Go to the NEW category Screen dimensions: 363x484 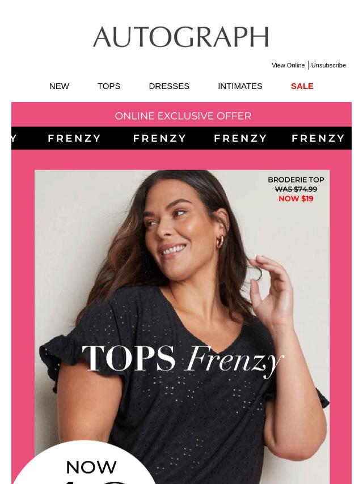[59, 86]
